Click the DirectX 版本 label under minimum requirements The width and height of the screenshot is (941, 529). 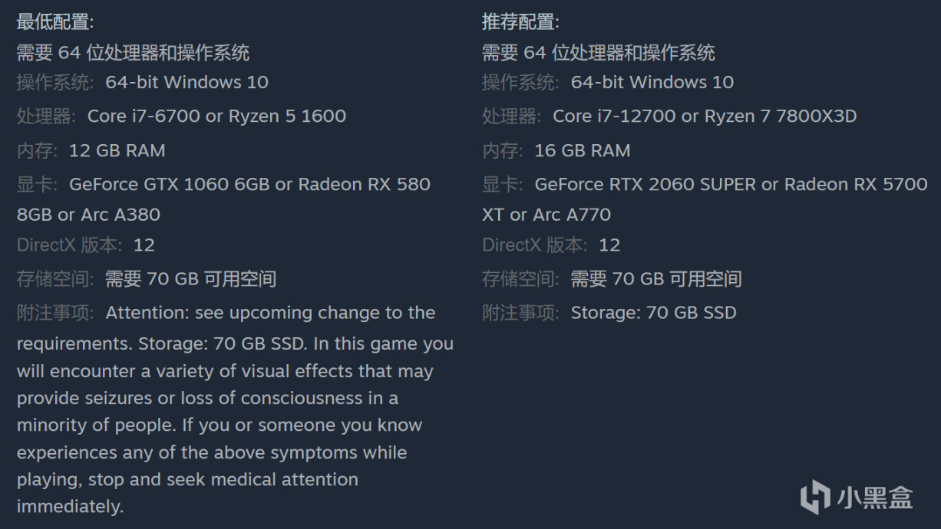pos(68,245)
